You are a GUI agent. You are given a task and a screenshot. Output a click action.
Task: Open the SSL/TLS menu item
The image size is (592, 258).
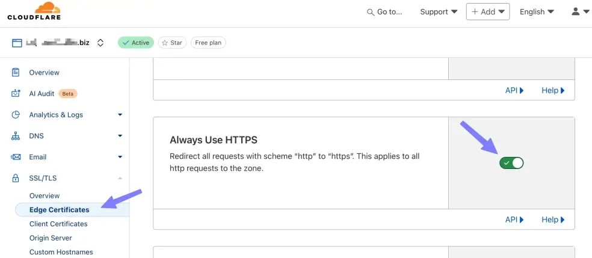coord(43,178)
